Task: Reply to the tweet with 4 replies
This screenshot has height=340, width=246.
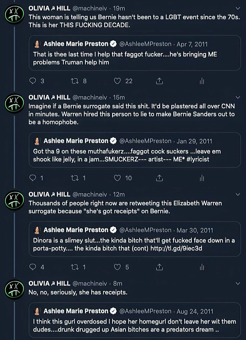Action: [32, 267]
